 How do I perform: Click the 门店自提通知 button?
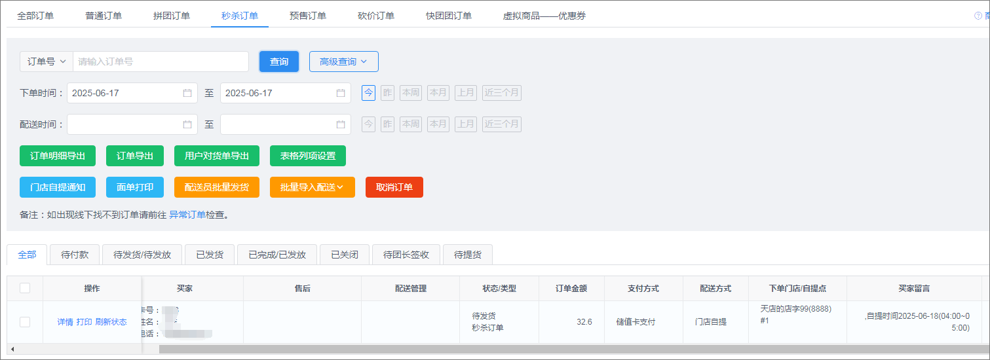pos(58,187)
